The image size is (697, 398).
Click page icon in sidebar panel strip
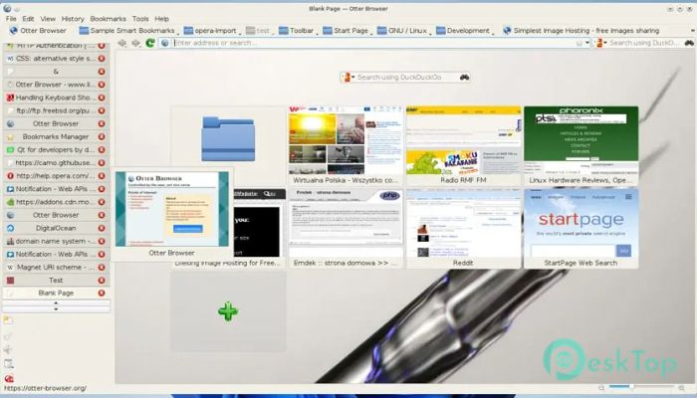point(8,364)
